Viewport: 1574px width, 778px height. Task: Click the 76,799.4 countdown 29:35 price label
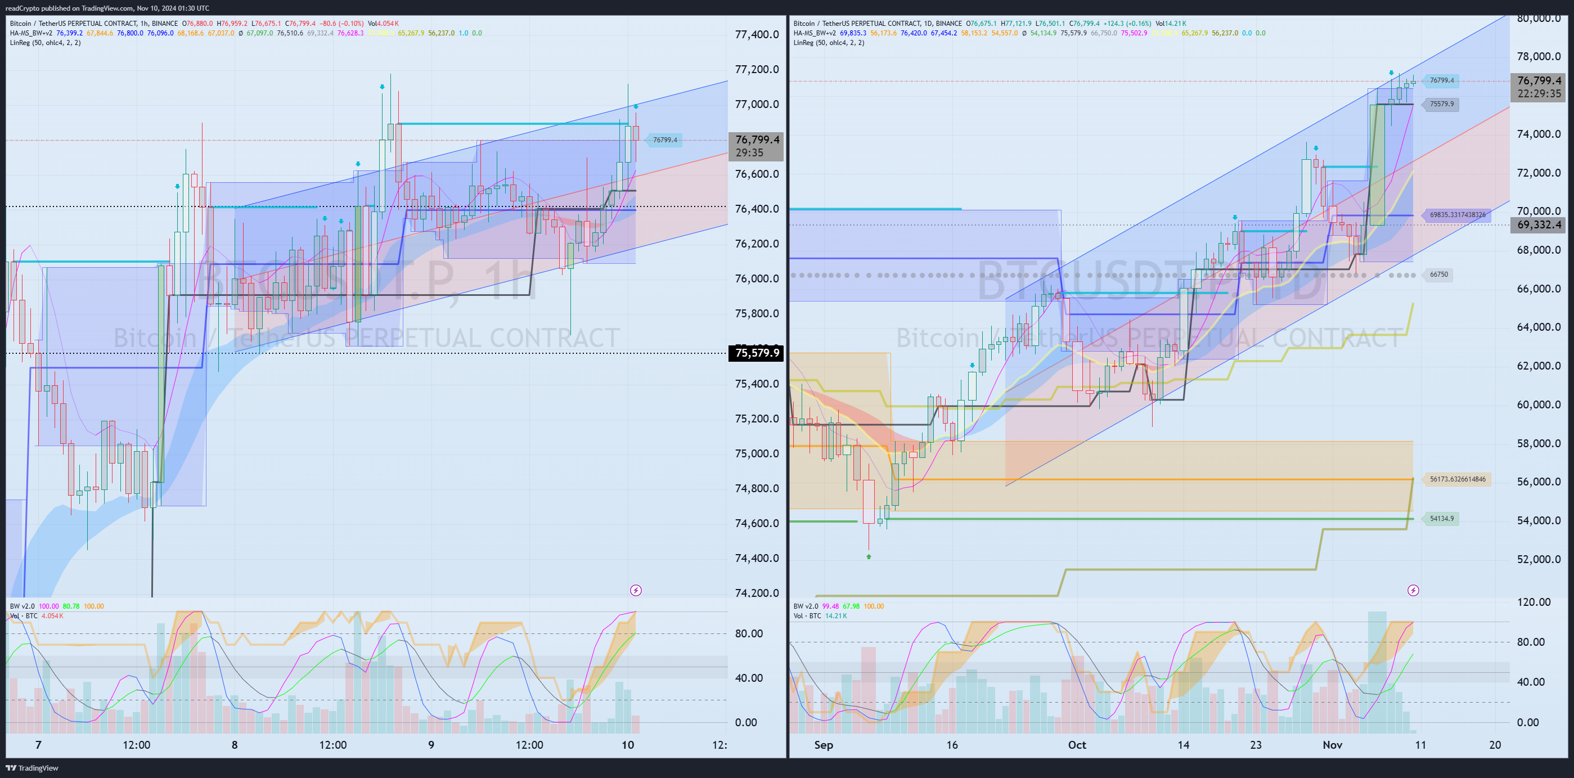click(x=757, y=146)
